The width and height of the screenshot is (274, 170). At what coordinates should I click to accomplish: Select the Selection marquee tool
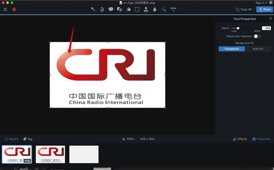(137, 9)
